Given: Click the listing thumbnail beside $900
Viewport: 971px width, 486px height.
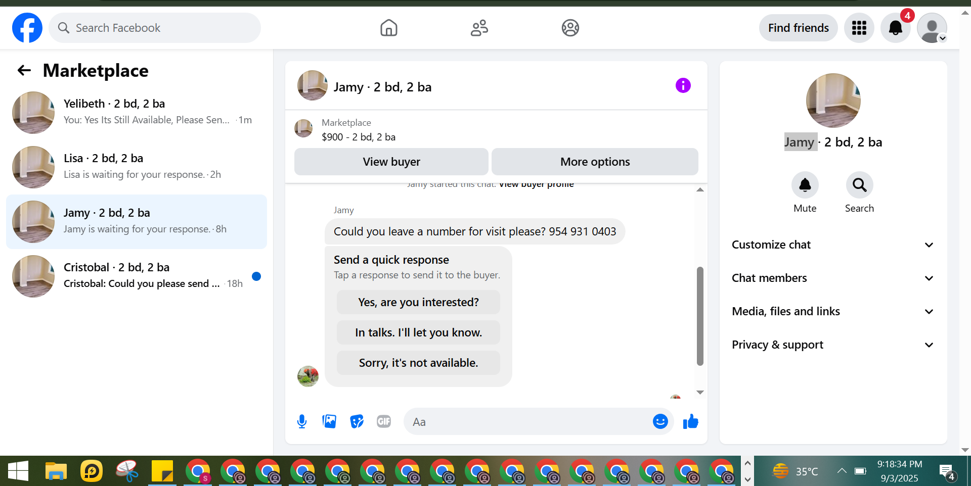Looking at the screenshot, I should coord(303,128).
